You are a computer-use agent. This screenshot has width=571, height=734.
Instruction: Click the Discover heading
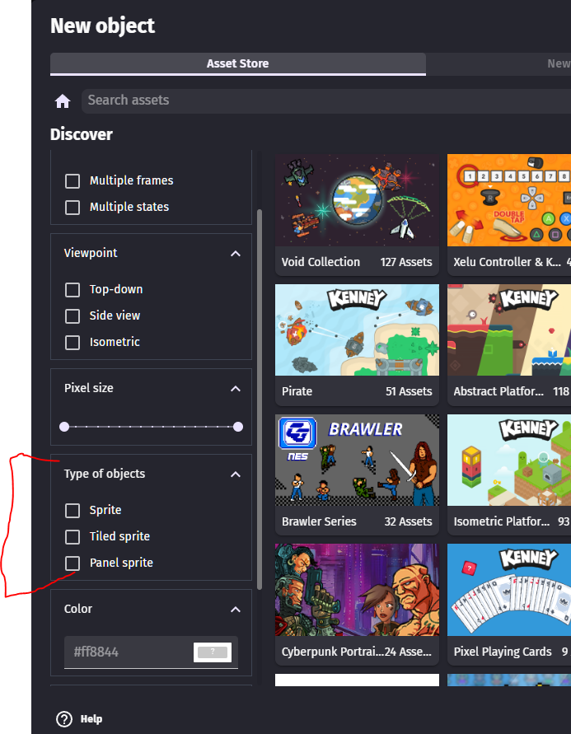coord(82,135)
